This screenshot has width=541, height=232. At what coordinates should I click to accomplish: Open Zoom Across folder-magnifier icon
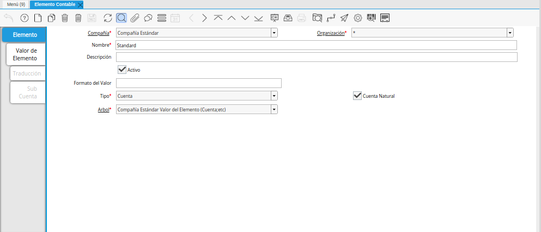(317, 18)
